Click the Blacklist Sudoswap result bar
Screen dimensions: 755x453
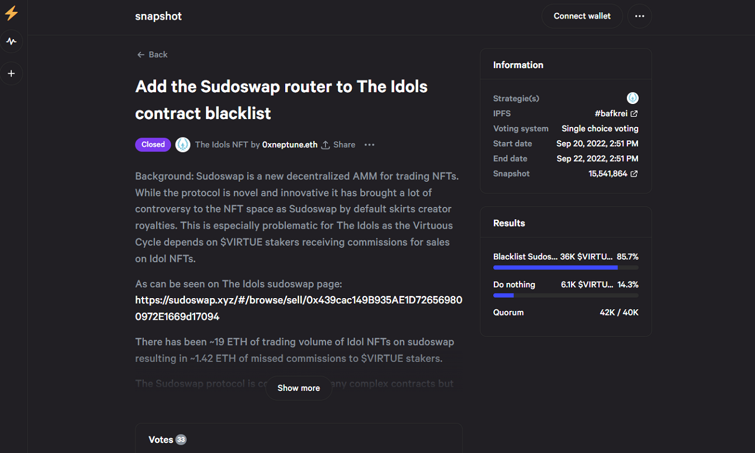565,267
